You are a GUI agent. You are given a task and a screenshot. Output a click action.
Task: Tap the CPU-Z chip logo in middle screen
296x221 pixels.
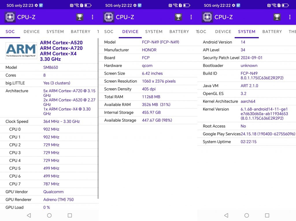(x=109, y=17)
